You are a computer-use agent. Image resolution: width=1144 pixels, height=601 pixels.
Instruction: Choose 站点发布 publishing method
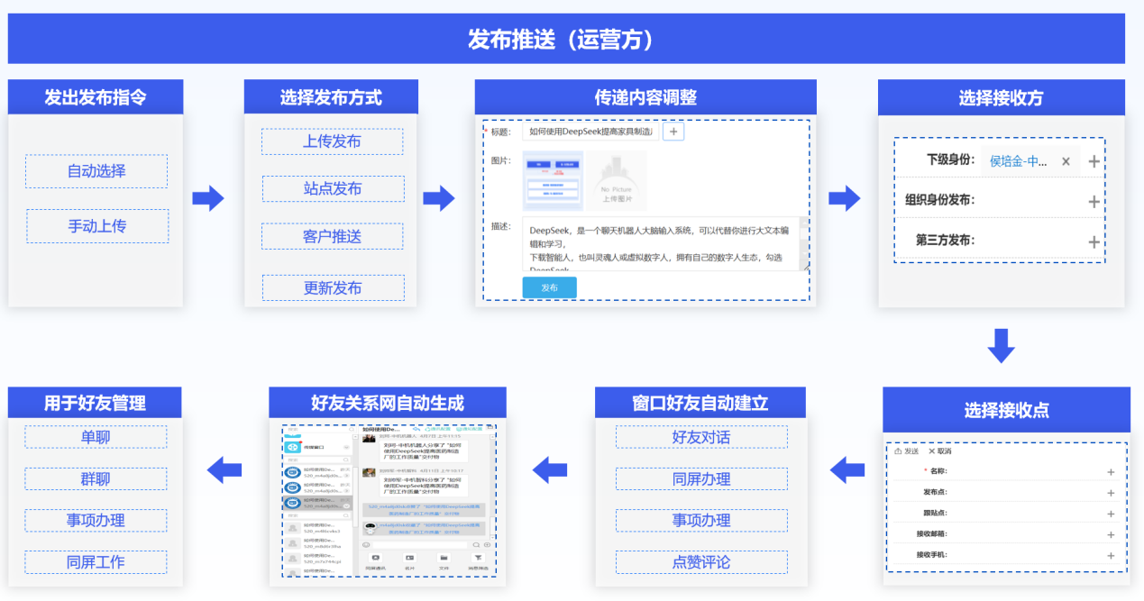click(x=333, y=188)
